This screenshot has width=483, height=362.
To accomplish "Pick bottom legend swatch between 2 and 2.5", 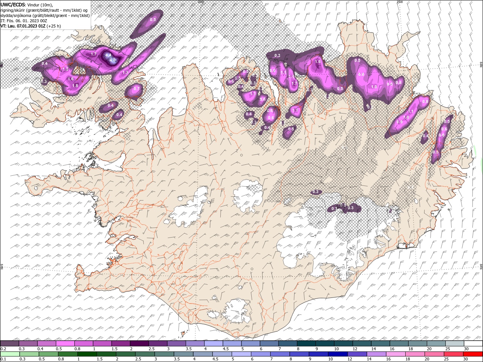I will click(x=126, y=354).
